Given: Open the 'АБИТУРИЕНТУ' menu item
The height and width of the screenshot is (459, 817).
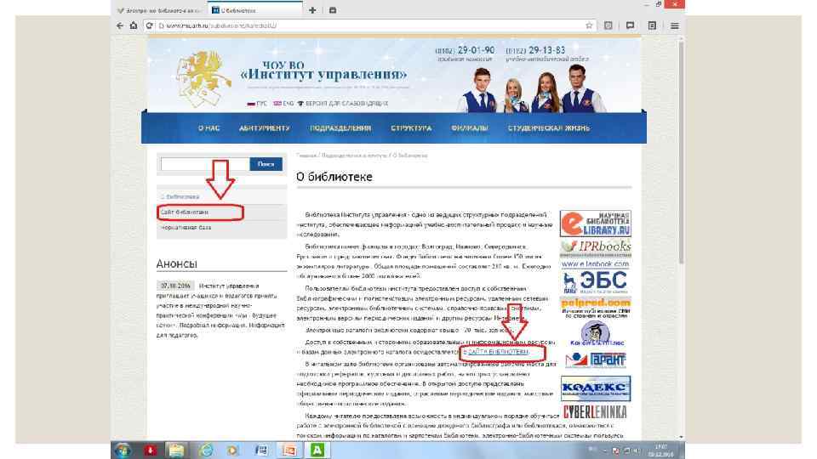Looking at the screenshot, I should (265, 128).
